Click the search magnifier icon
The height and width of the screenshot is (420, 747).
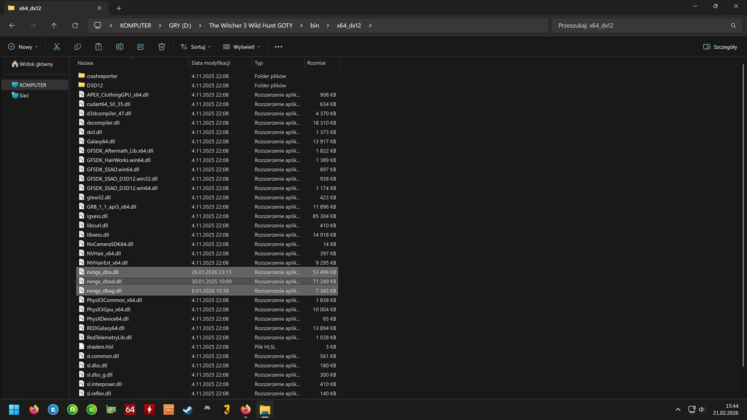coord(734,26)
